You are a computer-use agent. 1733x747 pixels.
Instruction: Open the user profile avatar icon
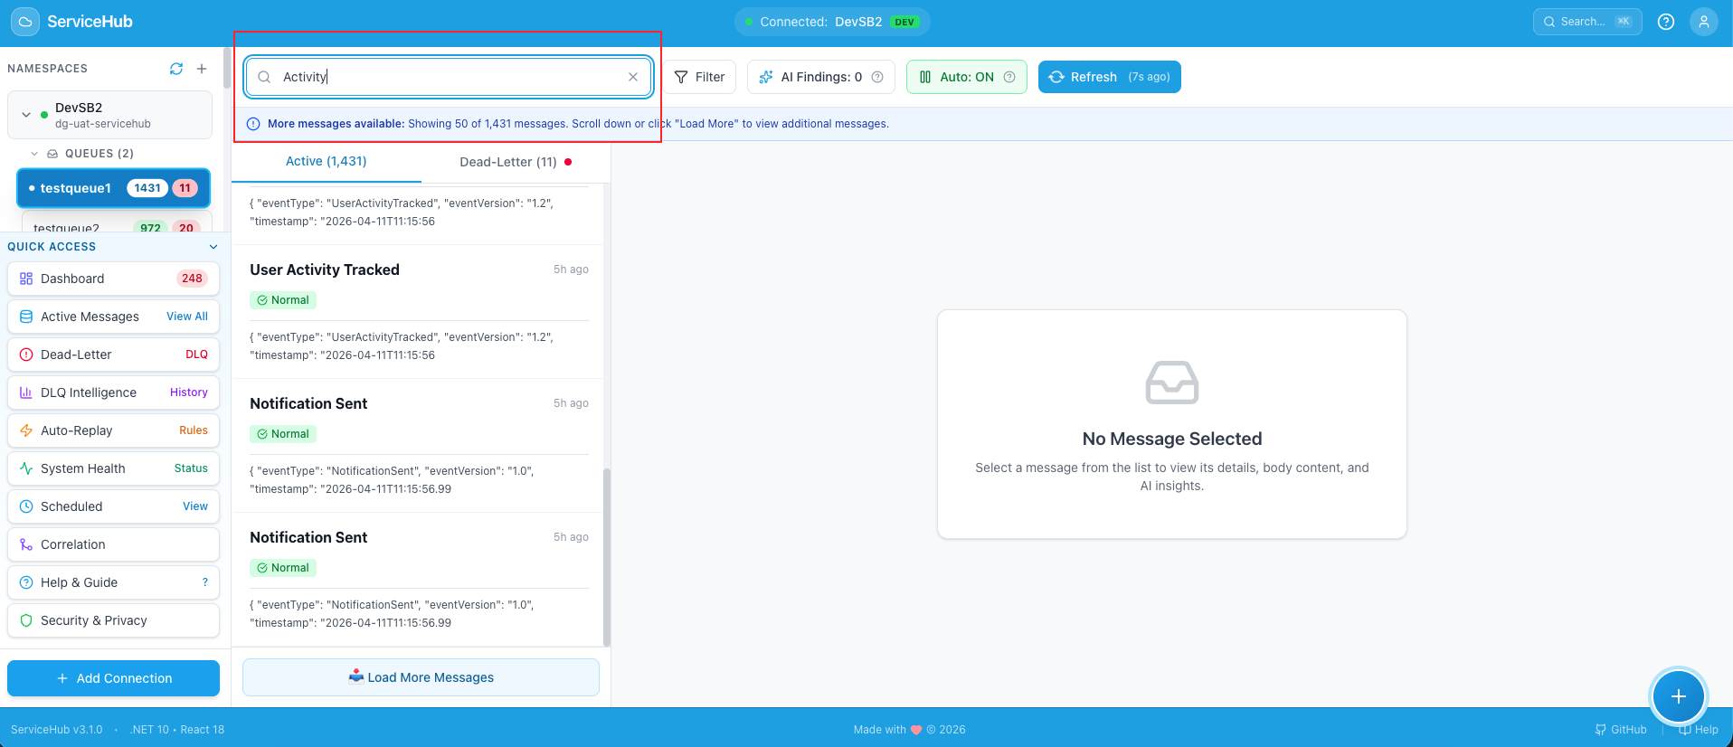pos(1704,22)
